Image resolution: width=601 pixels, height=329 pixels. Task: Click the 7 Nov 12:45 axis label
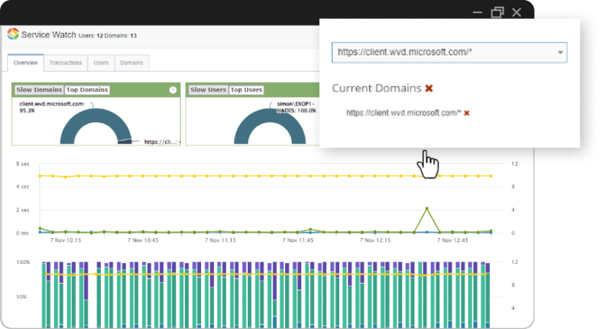tap(453, 240)
